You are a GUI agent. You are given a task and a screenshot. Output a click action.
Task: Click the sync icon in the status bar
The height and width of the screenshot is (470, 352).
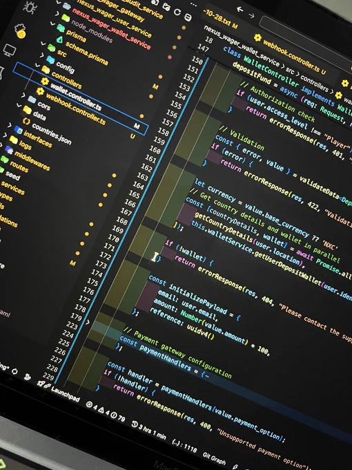pos(14,372)
